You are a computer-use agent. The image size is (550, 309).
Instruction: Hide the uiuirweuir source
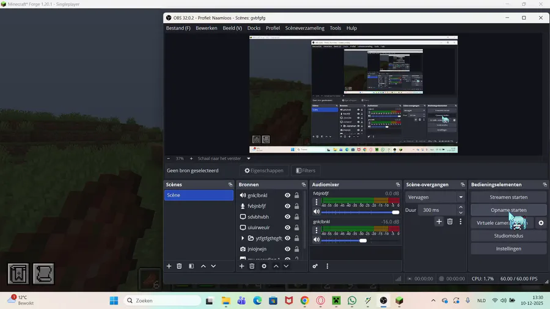click(288, 227)
